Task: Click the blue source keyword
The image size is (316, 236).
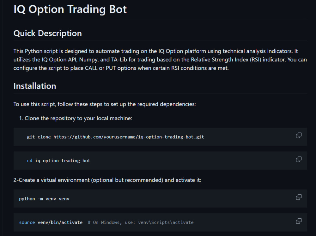Action: coord(27,222)
